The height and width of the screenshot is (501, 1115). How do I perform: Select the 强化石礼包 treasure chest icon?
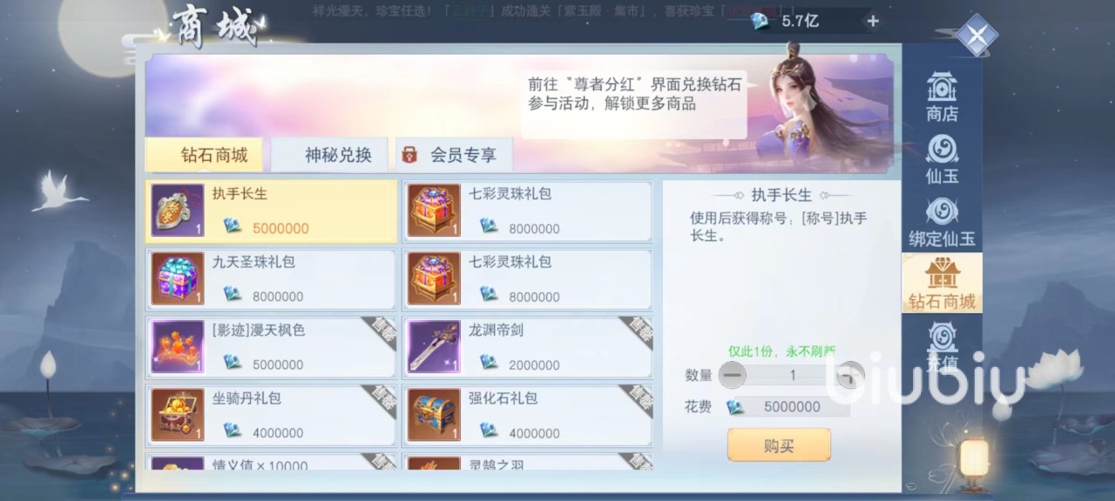(x=434, y=415)
